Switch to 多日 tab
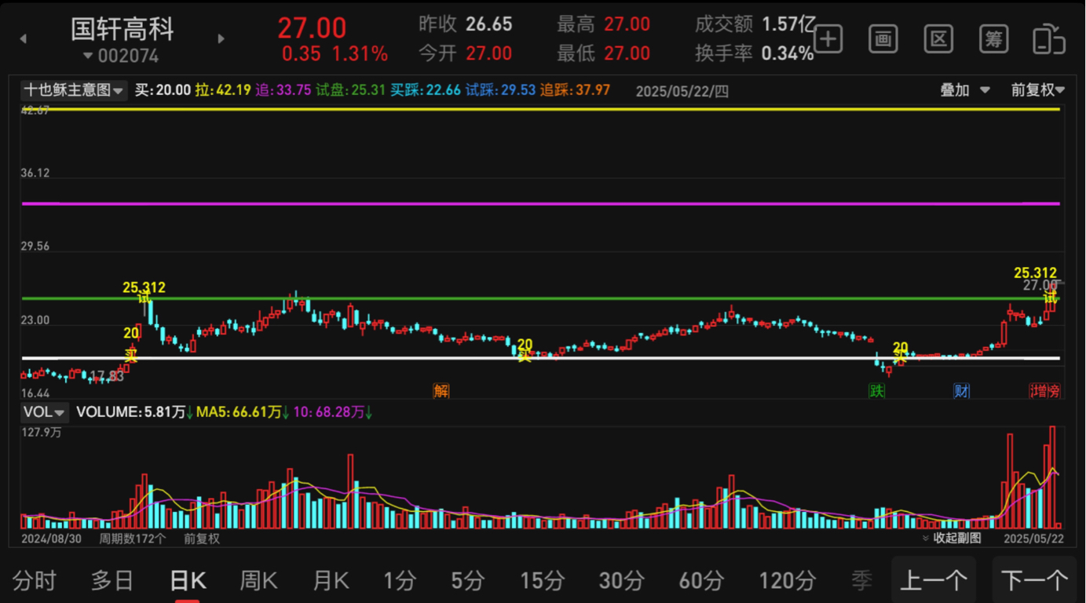Viewport: 1086px width, 603px height. click(x=112, y=581)
